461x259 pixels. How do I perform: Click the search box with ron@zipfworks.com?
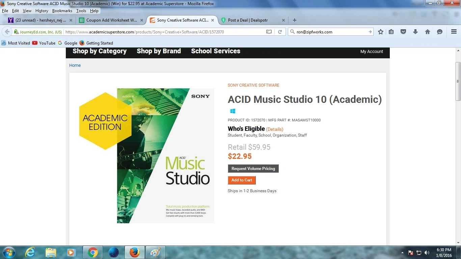[x=331, y=32]
